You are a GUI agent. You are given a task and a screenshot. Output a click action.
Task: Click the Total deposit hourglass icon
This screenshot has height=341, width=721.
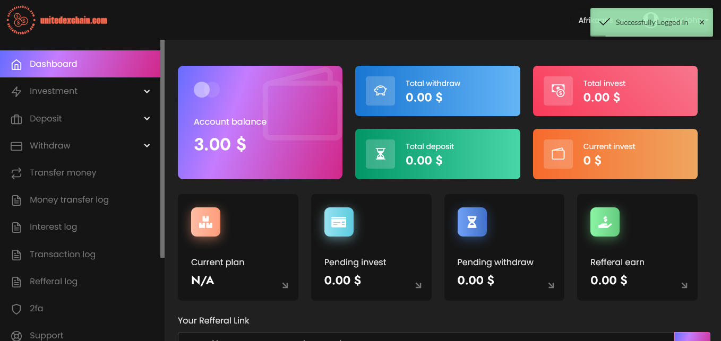[x=380, y=154]
